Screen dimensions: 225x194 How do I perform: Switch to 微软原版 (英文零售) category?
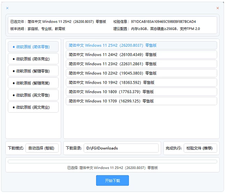coord(33,95)
